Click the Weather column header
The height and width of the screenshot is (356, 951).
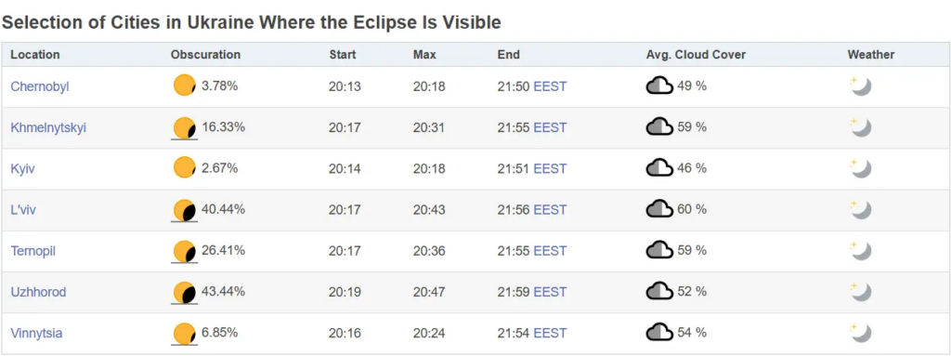coord(871,55)
